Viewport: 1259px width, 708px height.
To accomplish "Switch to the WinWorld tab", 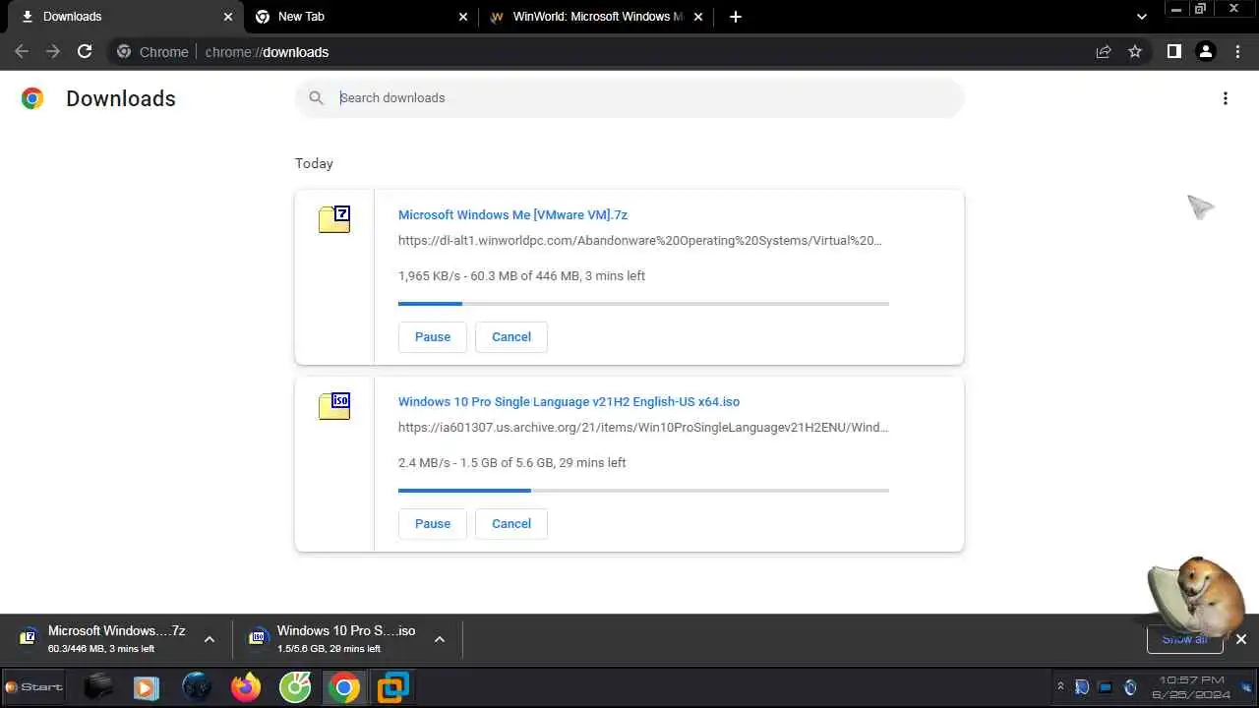I will pos(596,17).
